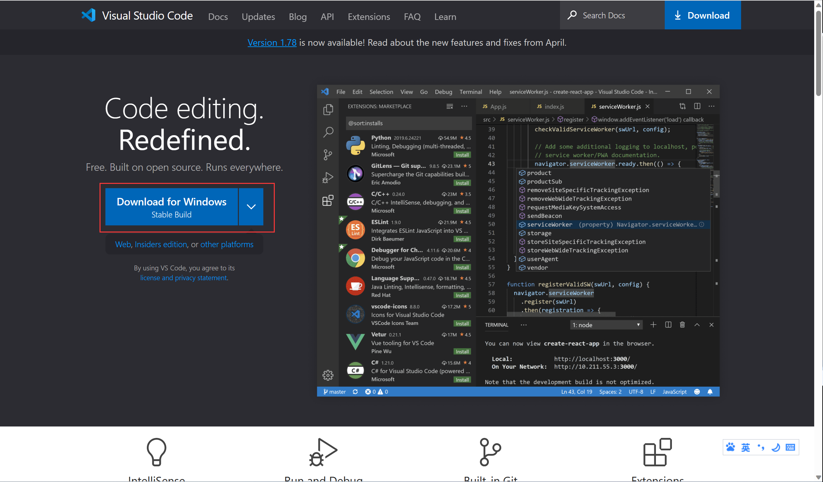Close the serviceWorker.js tab
The height and width of the screenshot is (482, 823).
tap(648, 106)
